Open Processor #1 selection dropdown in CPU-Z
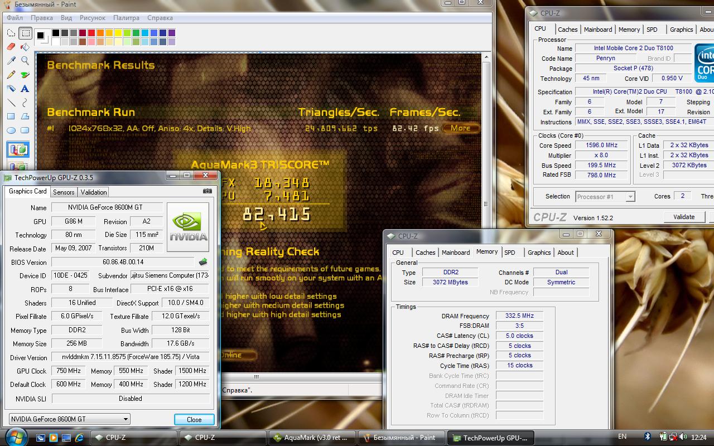 pyautogui.click(x=605, y=196)
